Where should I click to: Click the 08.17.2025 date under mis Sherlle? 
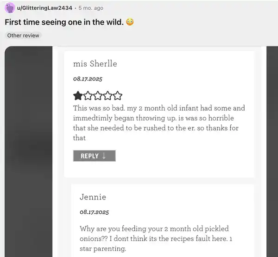[88, 79]
